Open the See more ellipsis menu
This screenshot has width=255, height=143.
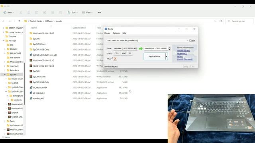[100, 12]
